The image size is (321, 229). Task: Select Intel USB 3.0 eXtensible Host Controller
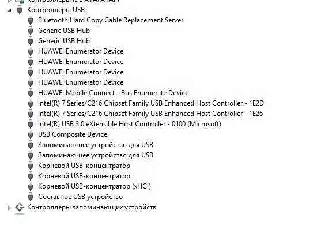[130, 124]
